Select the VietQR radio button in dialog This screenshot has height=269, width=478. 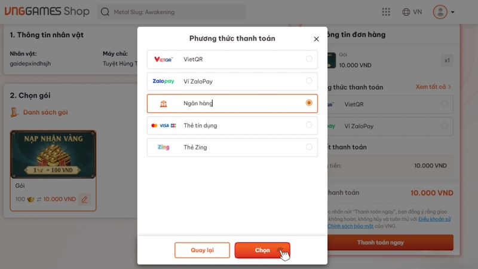pos(309,59)
